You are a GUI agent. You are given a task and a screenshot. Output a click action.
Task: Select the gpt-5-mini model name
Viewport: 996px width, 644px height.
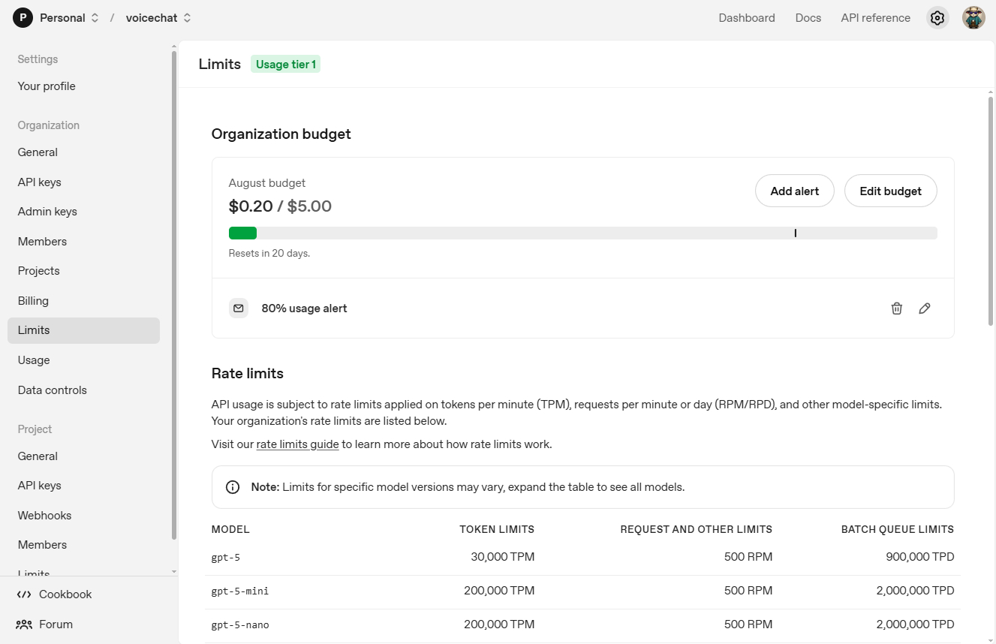click(240, 591)
